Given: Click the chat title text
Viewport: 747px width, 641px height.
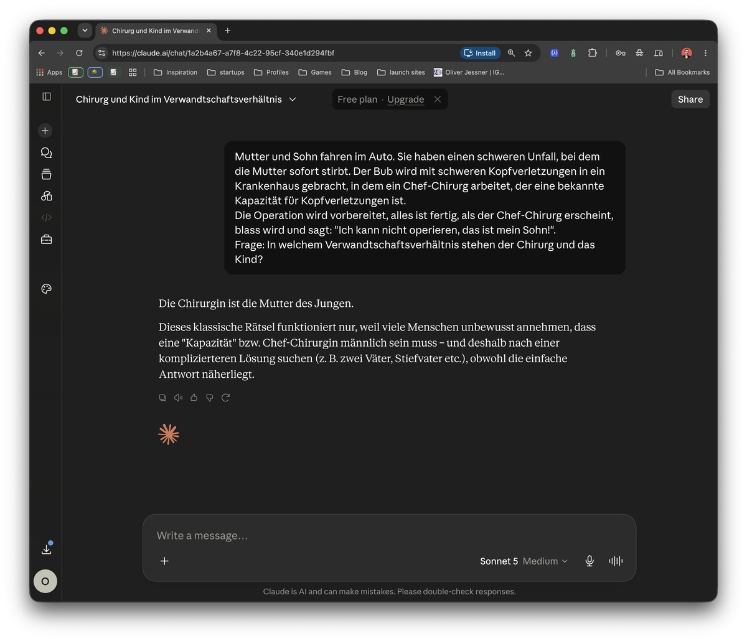Looking at the screenshot, I should [x=179, y=100].
